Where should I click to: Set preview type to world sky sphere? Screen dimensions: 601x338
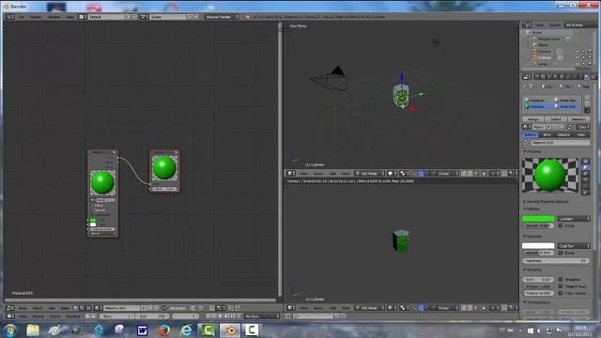[585, 192]
